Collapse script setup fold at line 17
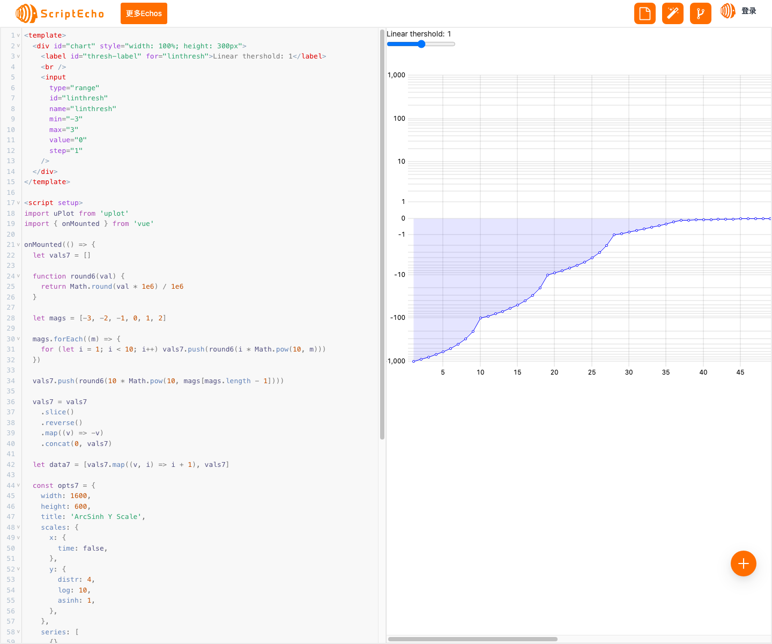Screen dimensions: 772x644 click(x=18, y=203)
